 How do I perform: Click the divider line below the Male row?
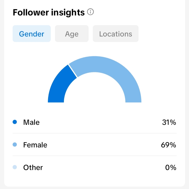coord(95,133)
